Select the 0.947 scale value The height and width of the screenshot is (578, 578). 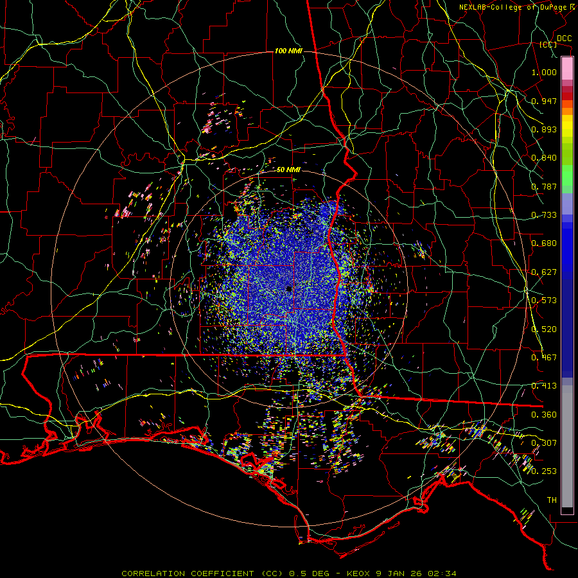pyautogui.click(x=544, y=101)
